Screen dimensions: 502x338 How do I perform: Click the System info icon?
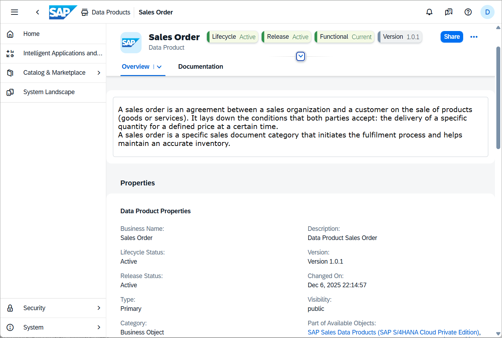click(x=10, y=327)
